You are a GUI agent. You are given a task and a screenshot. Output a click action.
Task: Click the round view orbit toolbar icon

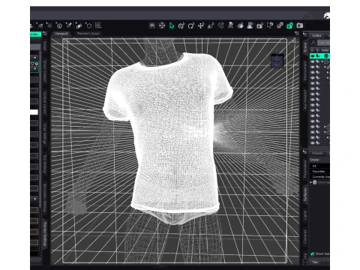(162, 25)
